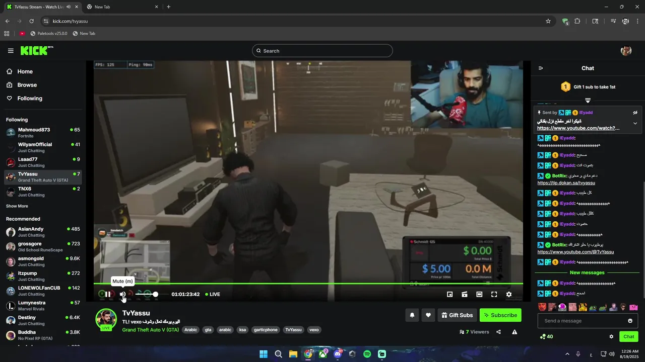Image resolution: width=645 pixels, height=362 pixels.
Task: Enable picture-in-picture mode icon
Action: [x=450, y=294]
